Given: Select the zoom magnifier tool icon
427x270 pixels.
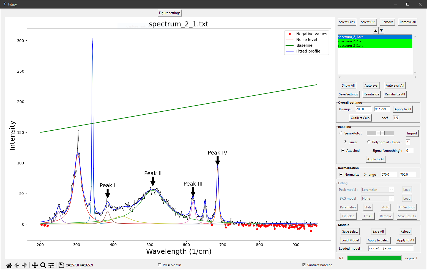Looking at the screenshot, I should [43, 265].
